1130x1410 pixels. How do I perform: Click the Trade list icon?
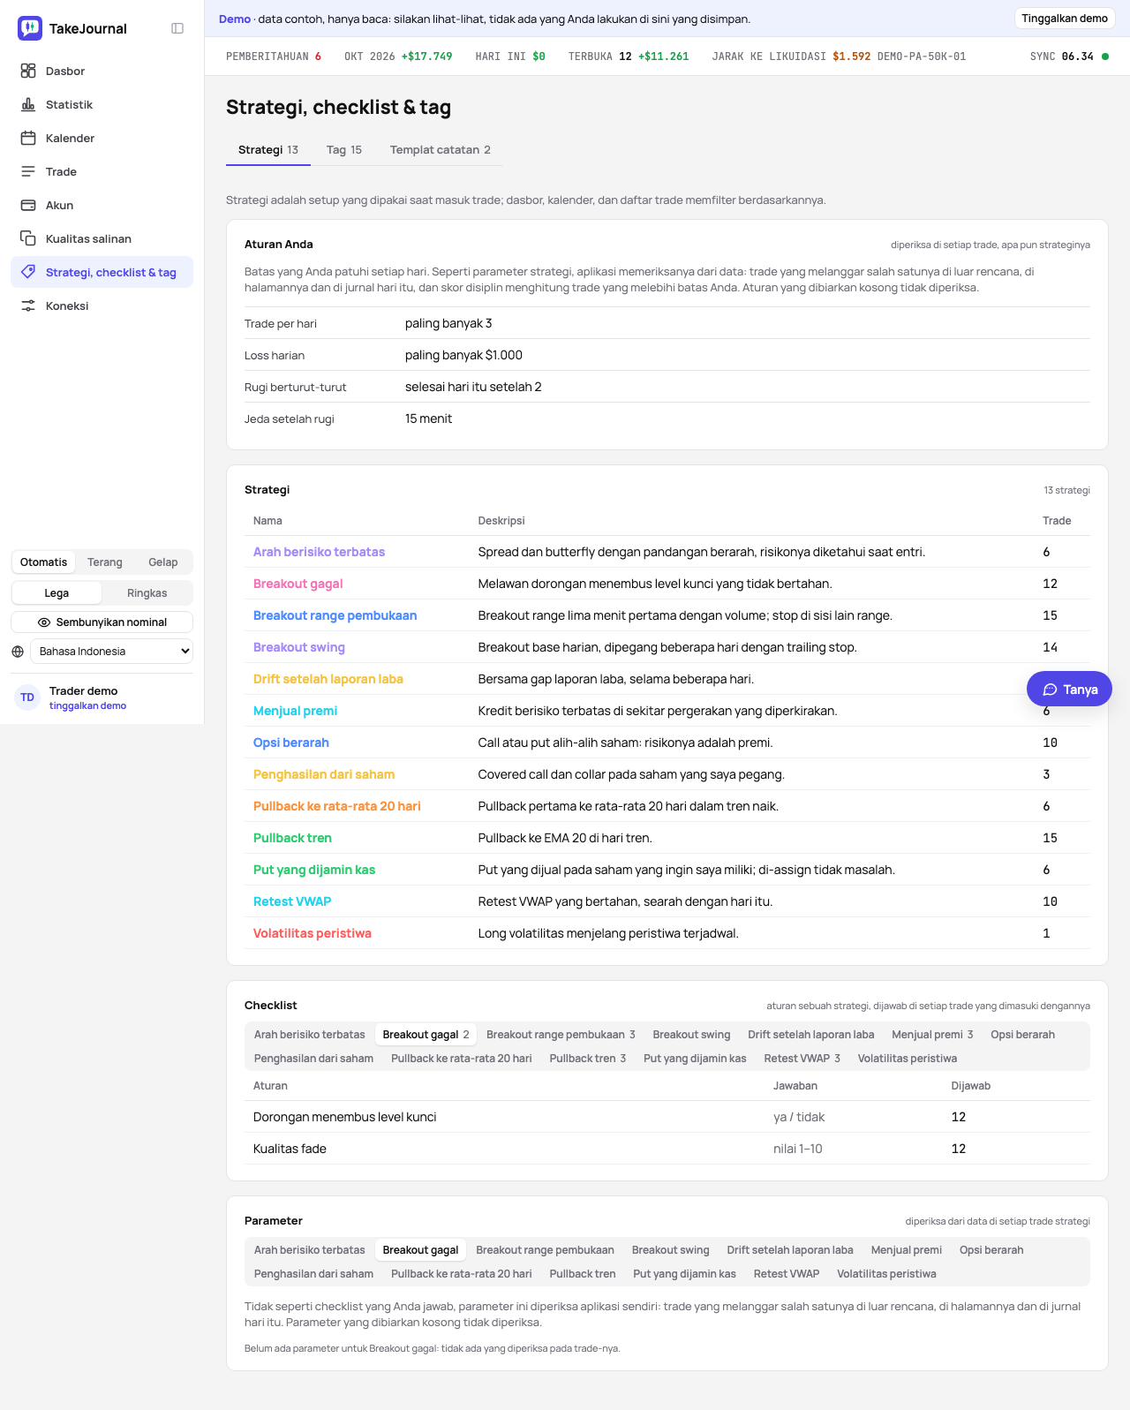coord(28,171)
